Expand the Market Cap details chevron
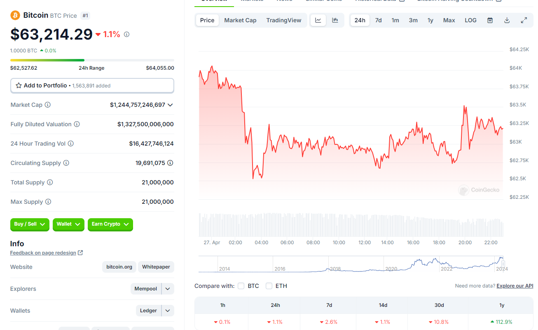 point(170,105)
